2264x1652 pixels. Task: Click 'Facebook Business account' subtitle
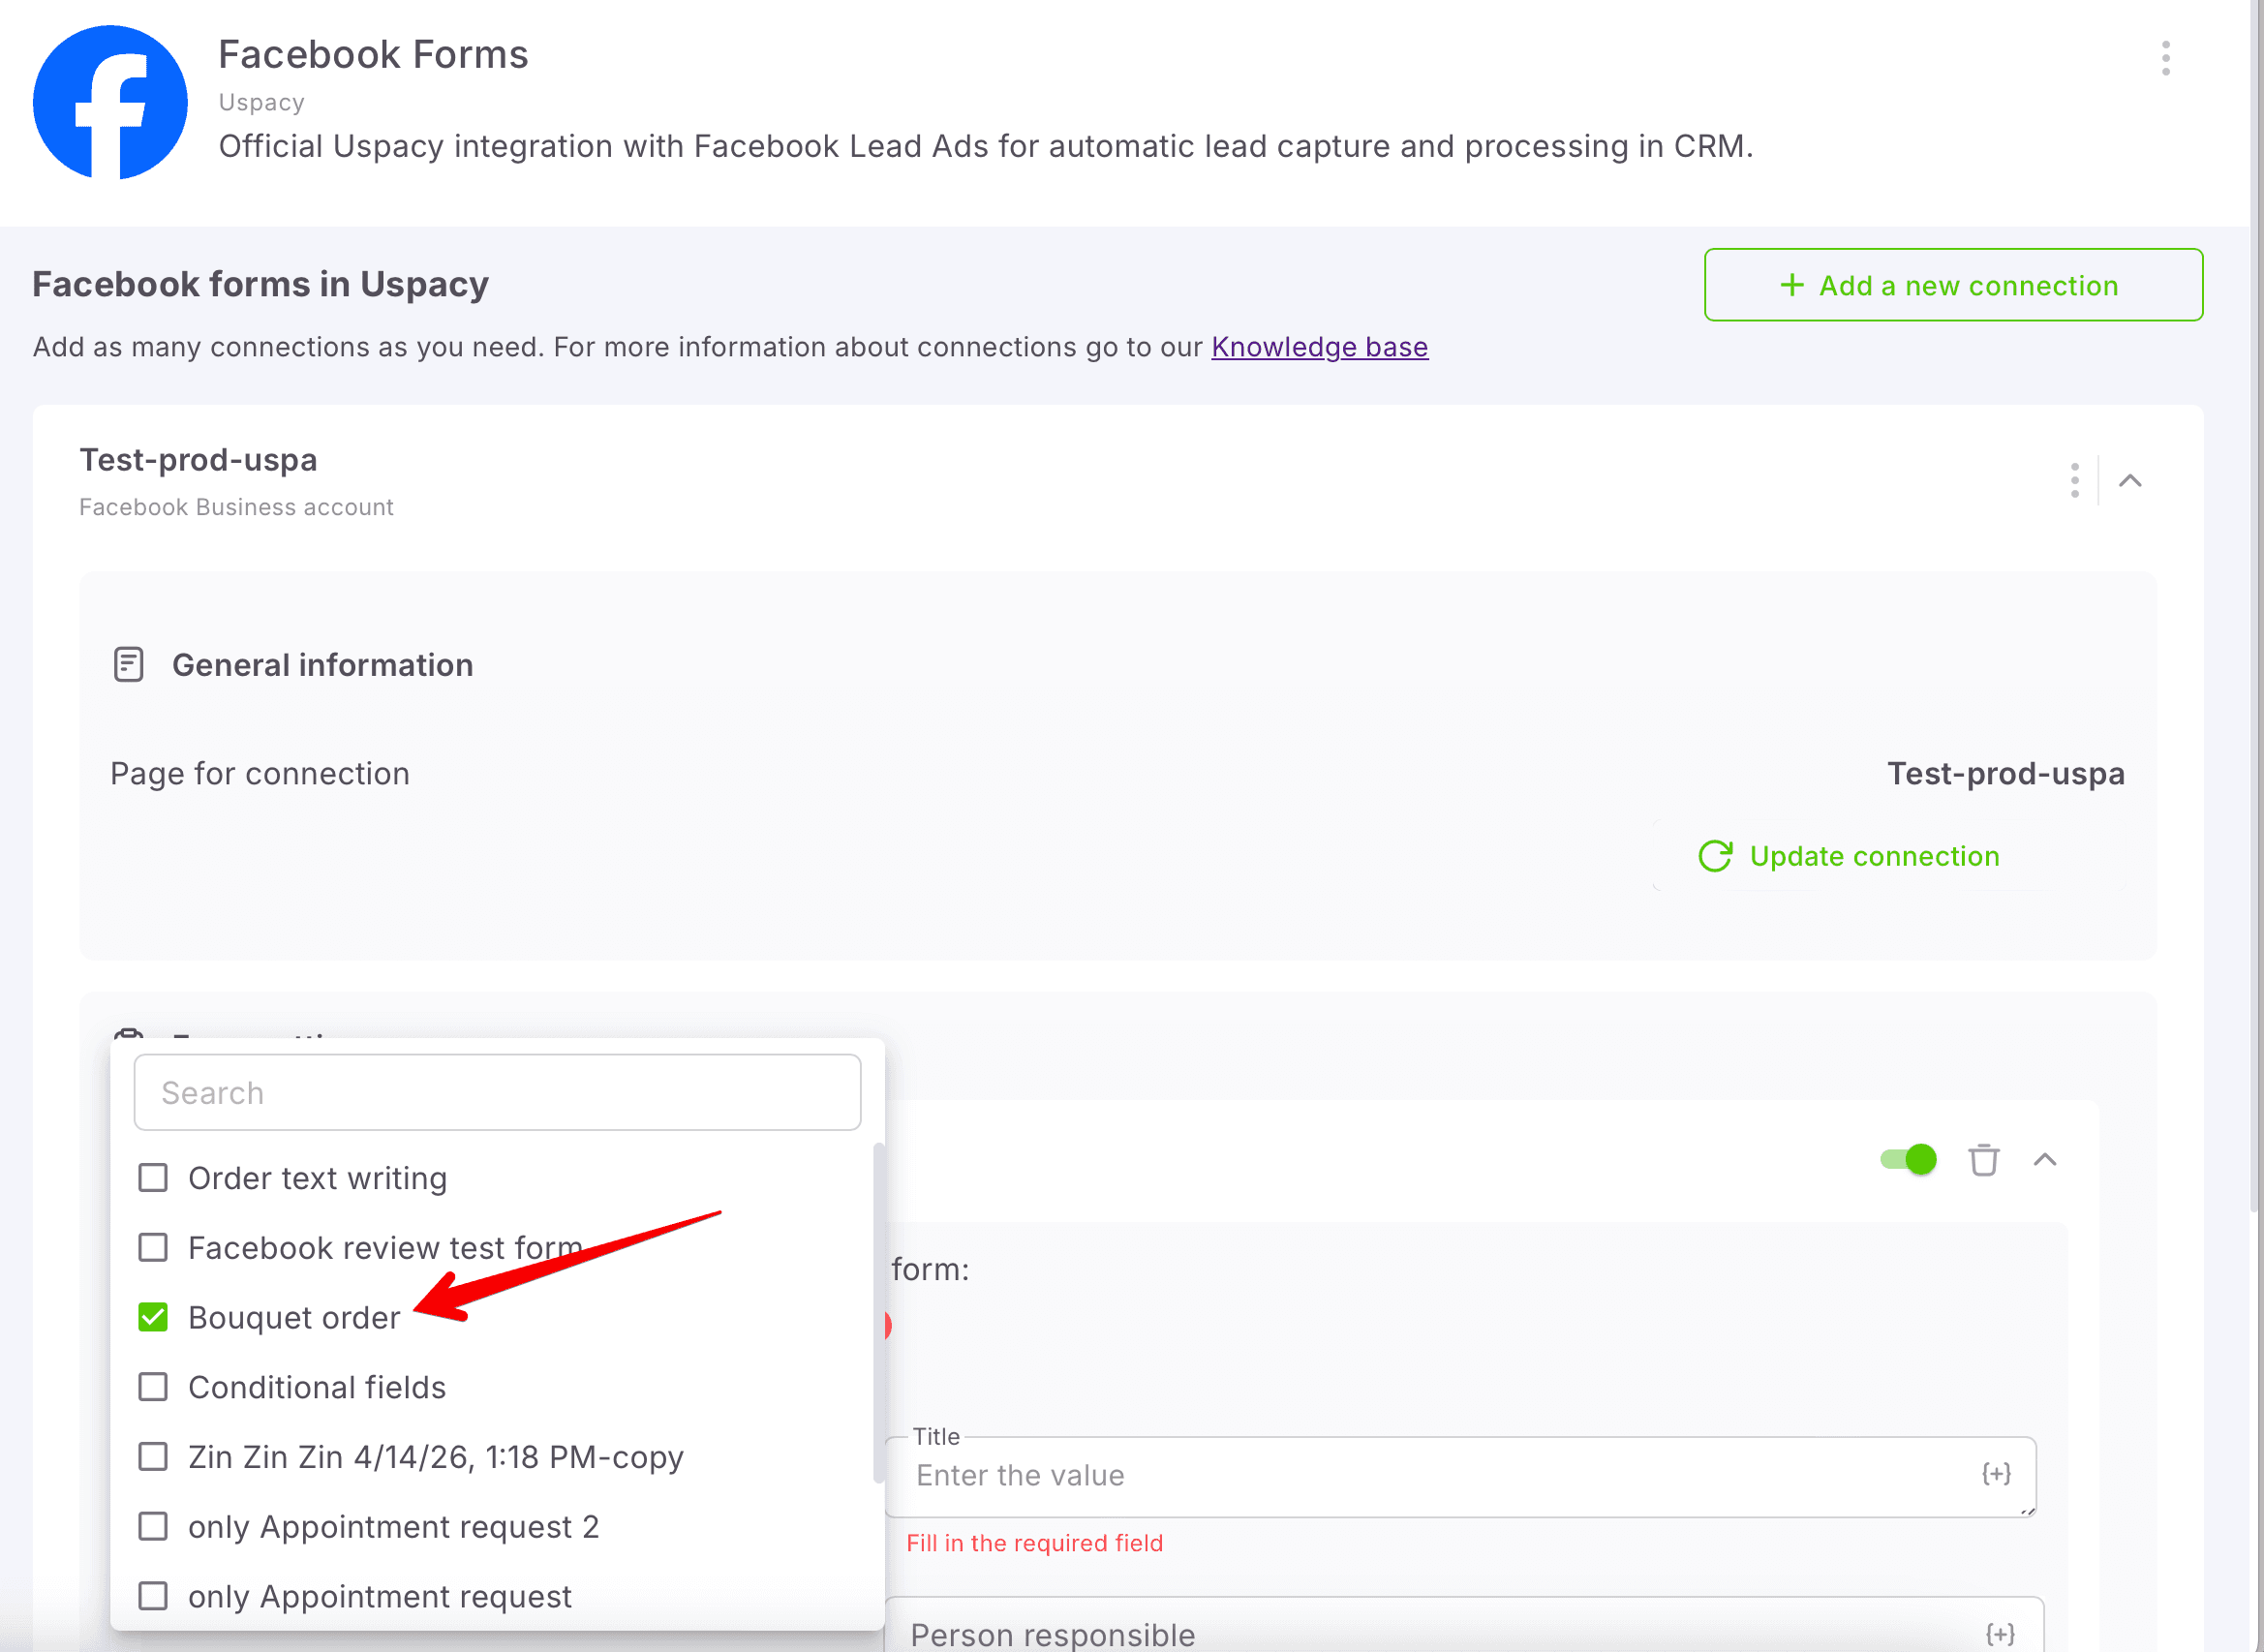pyautogui.click(x=236, y=507)
